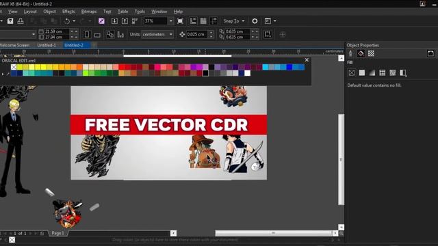
Task: Click the purple Search content icon
Action: pos(101,21)
